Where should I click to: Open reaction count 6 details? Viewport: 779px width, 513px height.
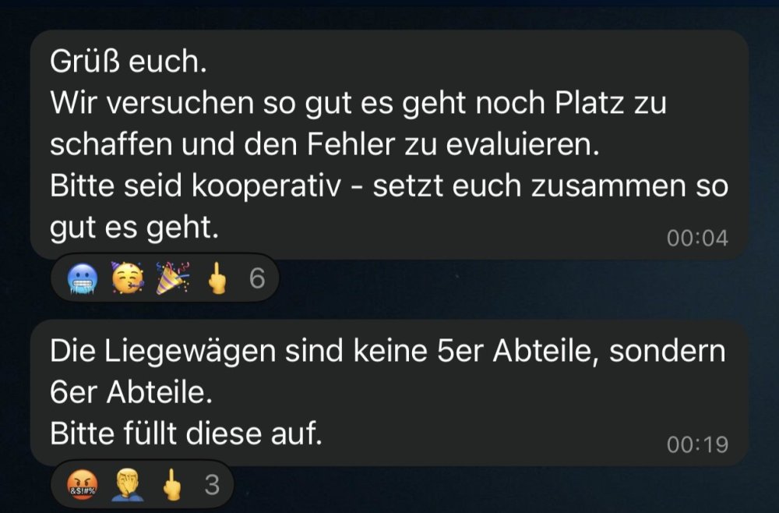(257, 278)
